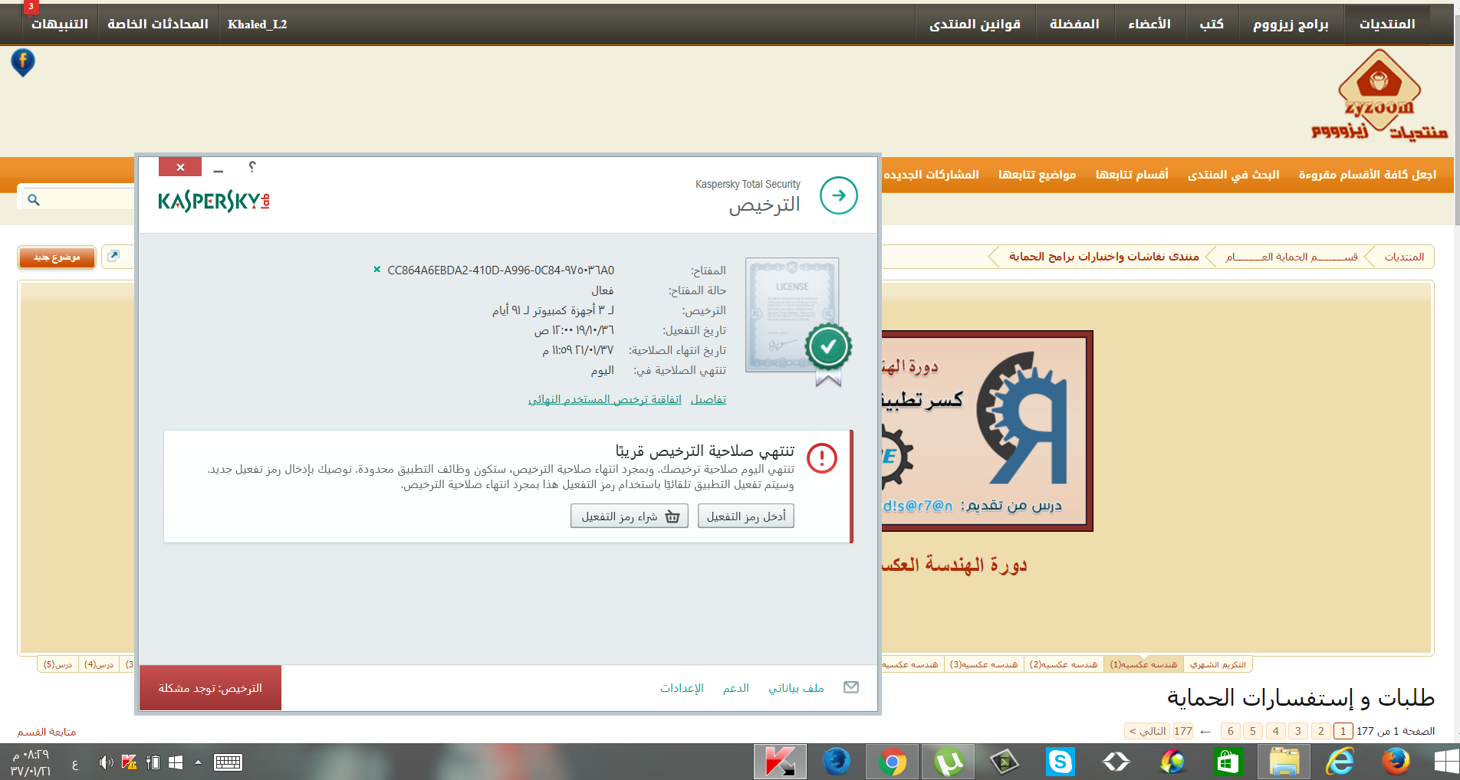
Task: Open the books menu (كتب)
Action: (x=1212, y=24)
